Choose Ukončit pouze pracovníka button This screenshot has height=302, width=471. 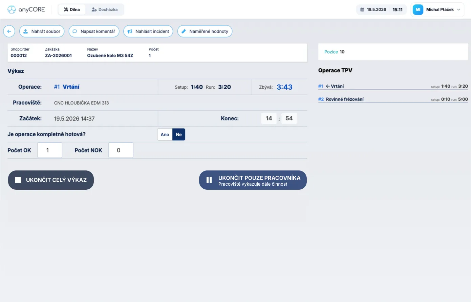pos(253,180)
